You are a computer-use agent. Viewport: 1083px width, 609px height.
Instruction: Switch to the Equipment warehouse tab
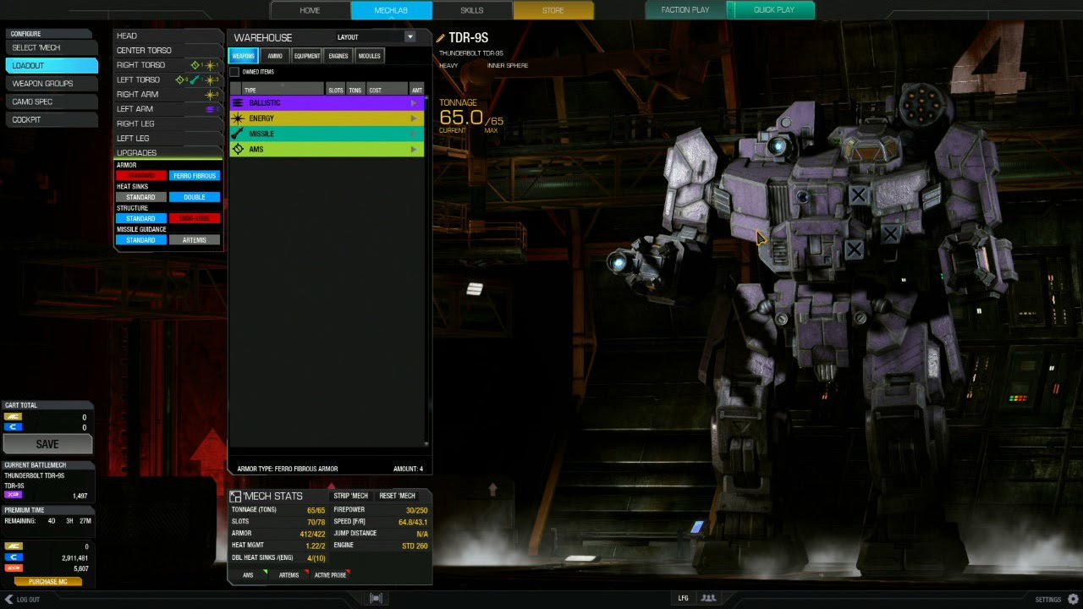pos(307,56)
